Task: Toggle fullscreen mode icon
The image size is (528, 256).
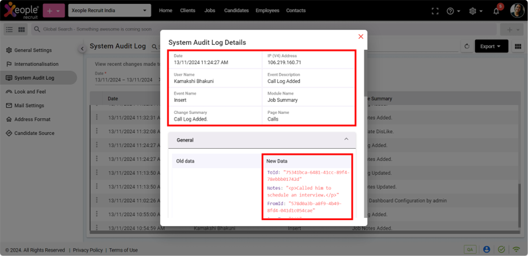Action: coord(435,11)
